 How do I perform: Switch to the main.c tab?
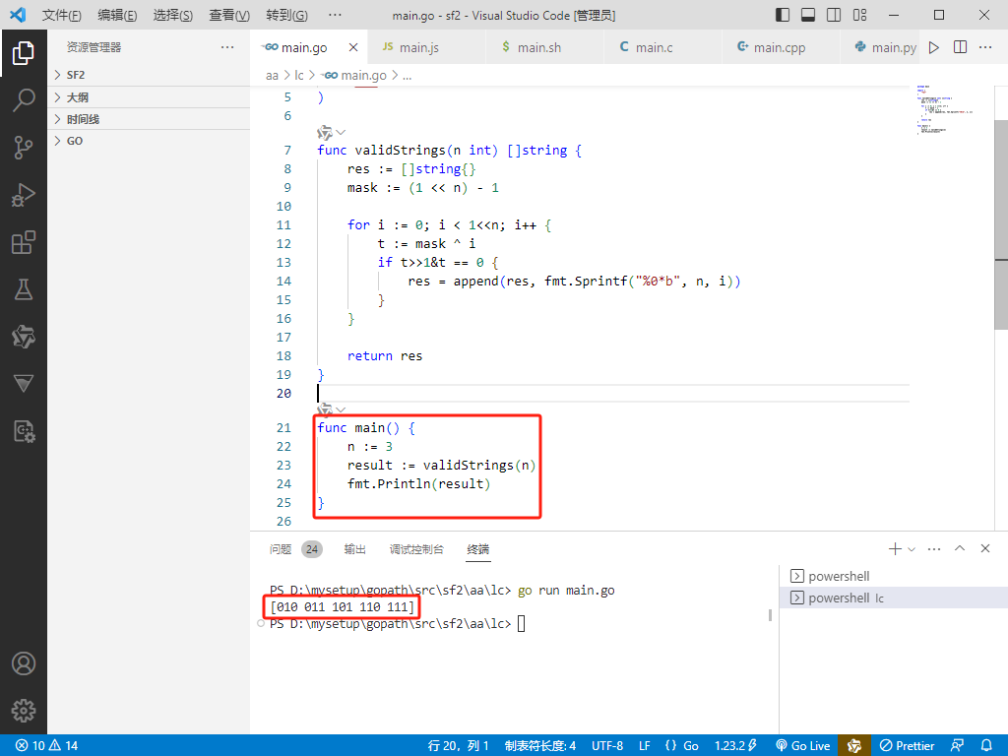pos(662,47)
